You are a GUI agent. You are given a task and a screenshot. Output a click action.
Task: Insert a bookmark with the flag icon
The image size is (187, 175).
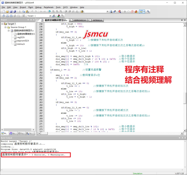click(50, 11)
